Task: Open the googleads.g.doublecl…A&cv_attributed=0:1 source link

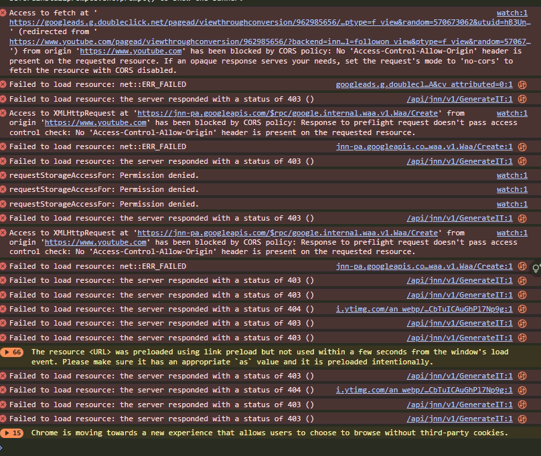Action: click(424, 84)
